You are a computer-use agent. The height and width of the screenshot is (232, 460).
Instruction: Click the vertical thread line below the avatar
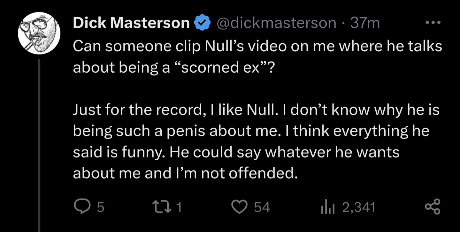tap(39, 143)
